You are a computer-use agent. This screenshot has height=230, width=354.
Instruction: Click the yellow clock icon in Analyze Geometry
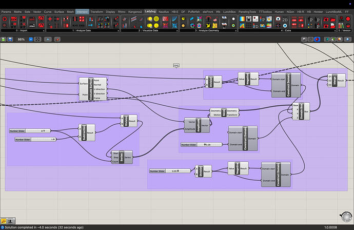pyautogui.click(x=183, y=19)
